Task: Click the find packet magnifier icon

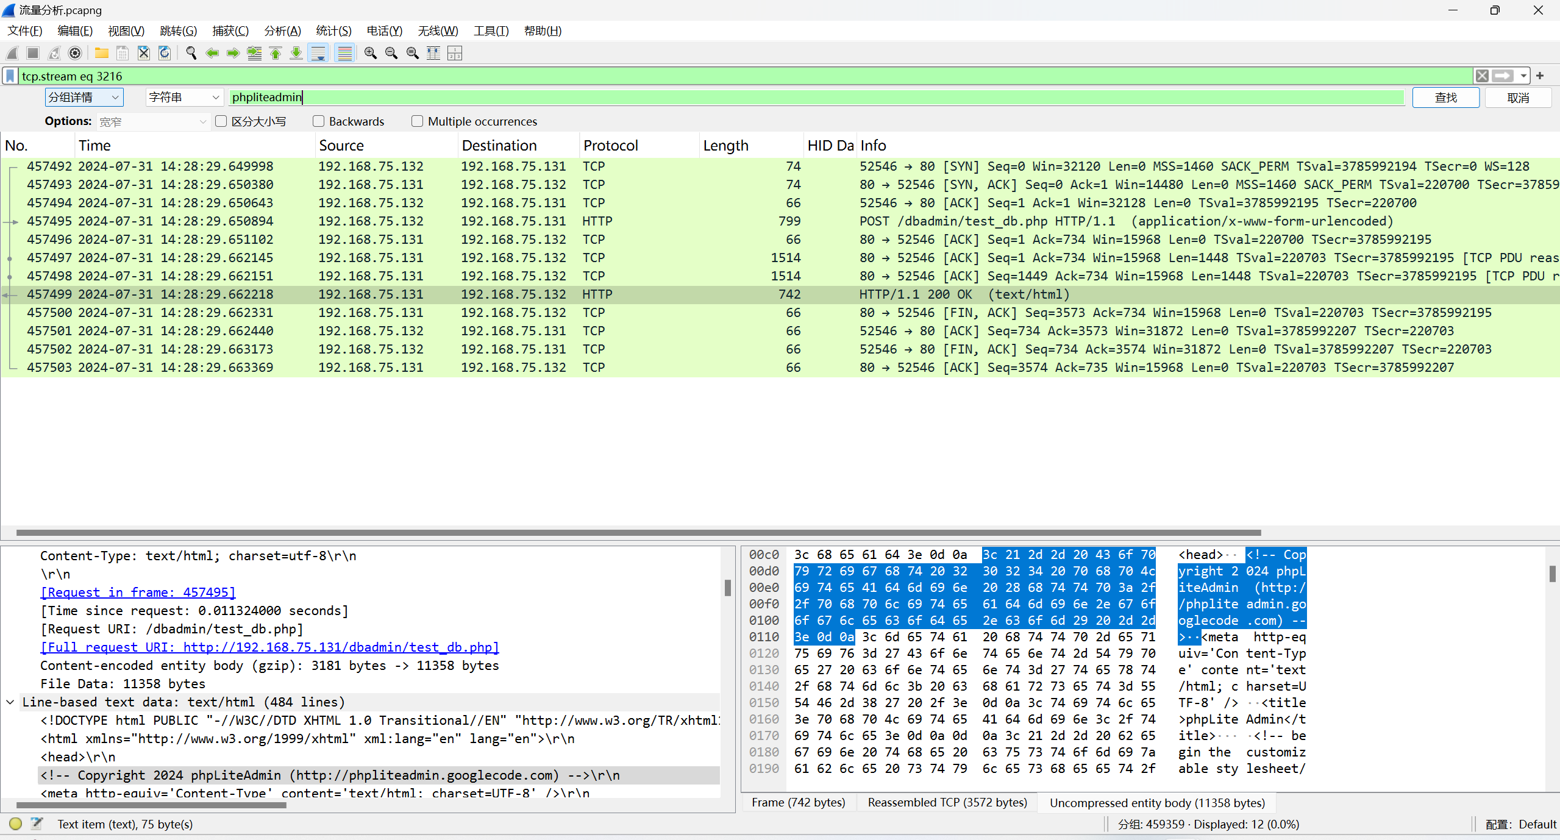Action: coord(191,53)
